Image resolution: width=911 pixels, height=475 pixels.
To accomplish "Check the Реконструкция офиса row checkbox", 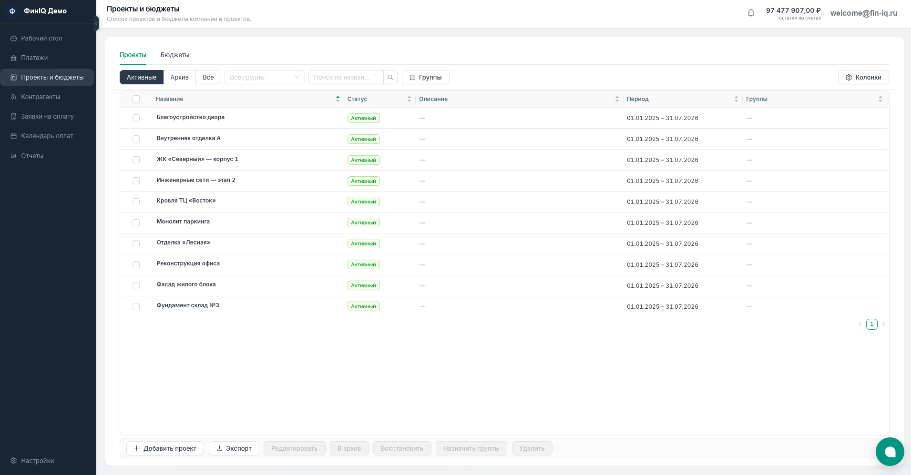I will pos(136,265).
